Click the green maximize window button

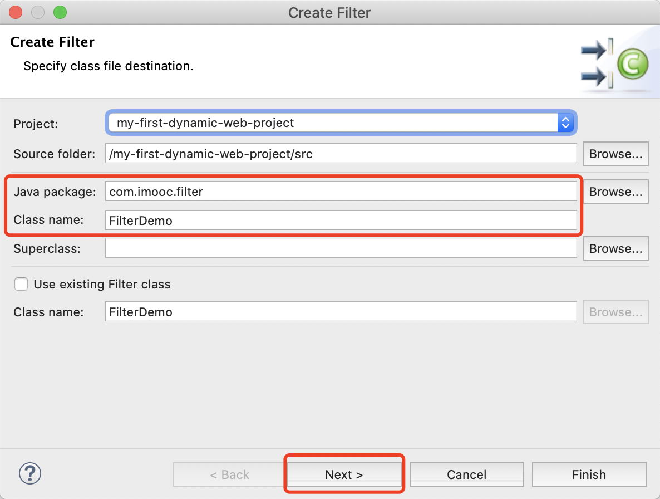pos(59,12)
